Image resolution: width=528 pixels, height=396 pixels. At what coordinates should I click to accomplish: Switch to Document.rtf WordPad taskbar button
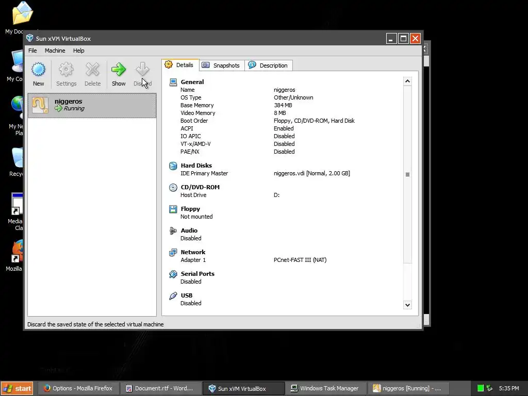click(x=161, y=389)
